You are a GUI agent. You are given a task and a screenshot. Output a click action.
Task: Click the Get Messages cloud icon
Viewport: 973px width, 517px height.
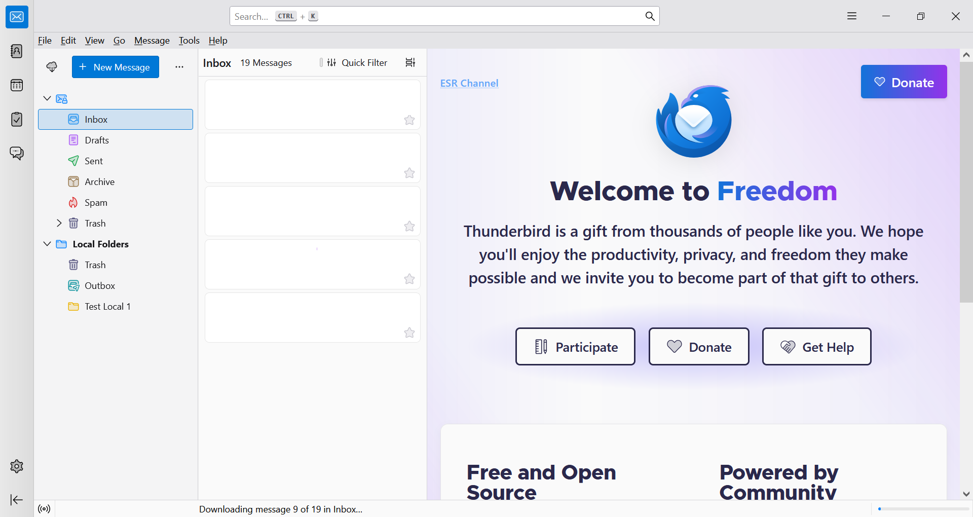point(52,67)
